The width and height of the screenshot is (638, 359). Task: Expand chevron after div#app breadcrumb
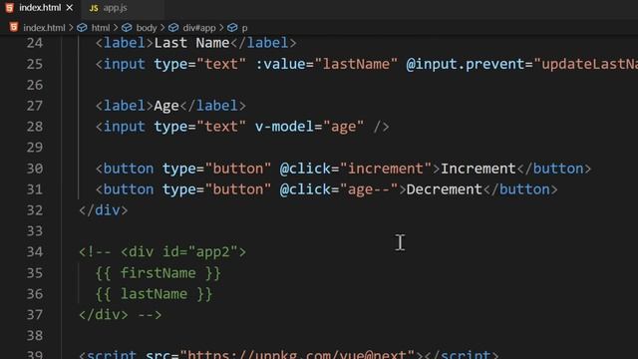tap(221, 28)
